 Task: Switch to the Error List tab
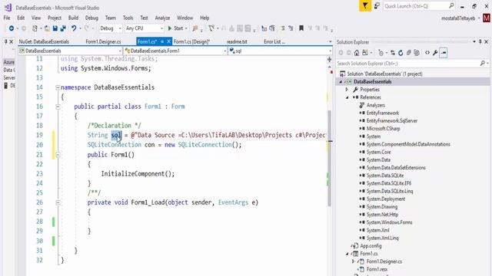274,41
